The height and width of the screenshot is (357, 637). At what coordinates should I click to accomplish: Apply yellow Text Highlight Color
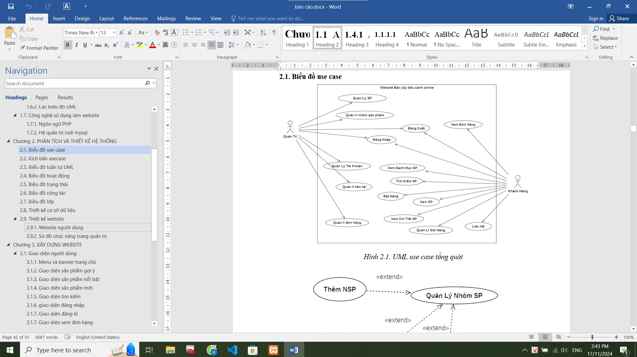click(140, 45)
